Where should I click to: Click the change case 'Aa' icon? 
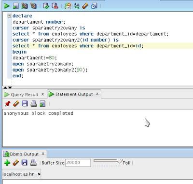click(76, 6)
